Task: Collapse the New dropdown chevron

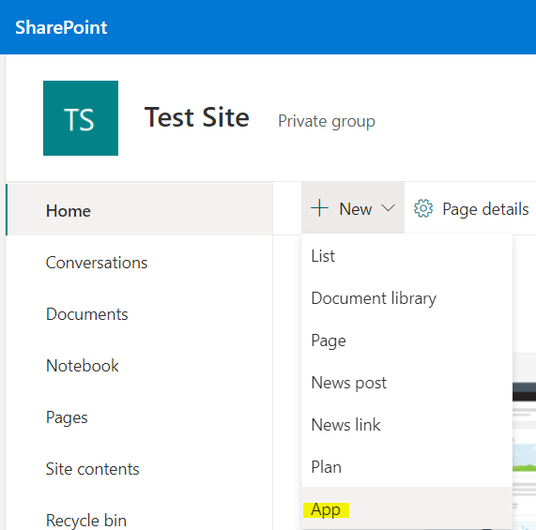Action: tap(388, 207)
